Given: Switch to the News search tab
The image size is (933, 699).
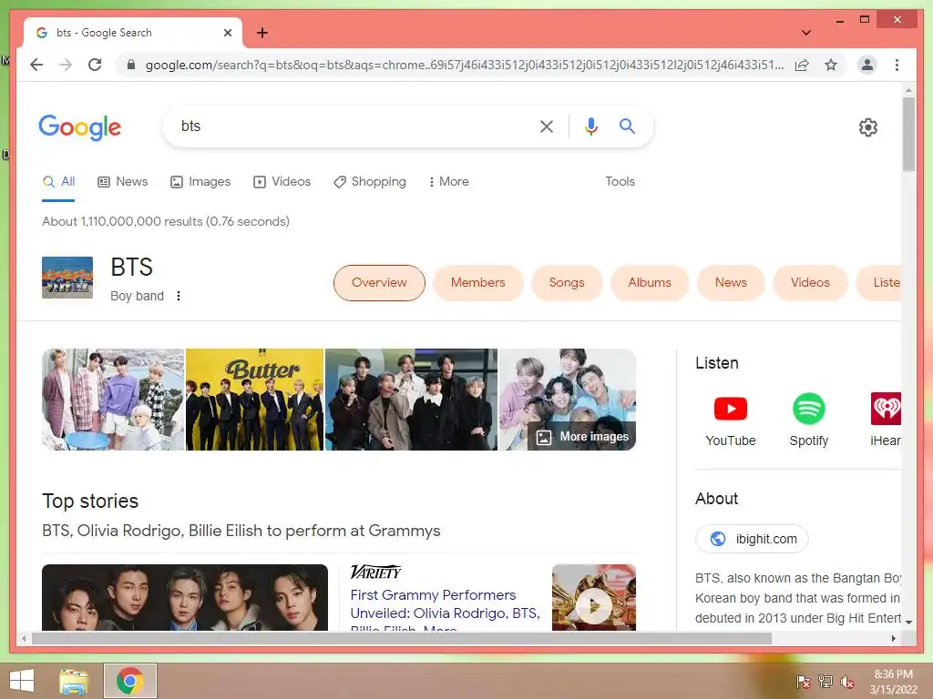Looking at the screenshot, I should point(123,182).
